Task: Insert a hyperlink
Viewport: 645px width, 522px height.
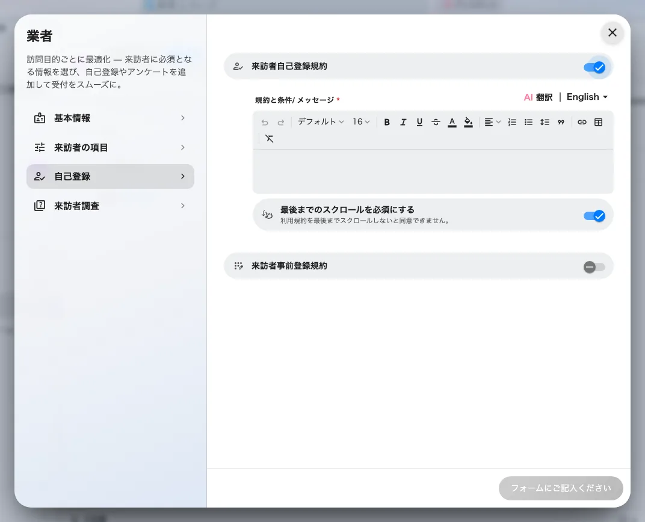Action: [582, 122]
